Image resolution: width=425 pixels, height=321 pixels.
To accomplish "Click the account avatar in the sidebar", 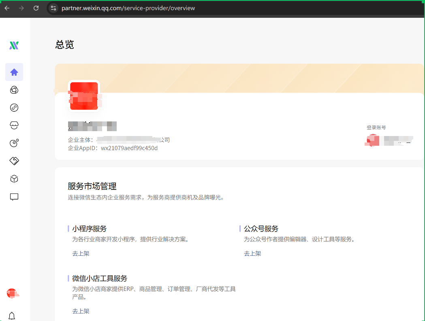I will coord(12,293).
